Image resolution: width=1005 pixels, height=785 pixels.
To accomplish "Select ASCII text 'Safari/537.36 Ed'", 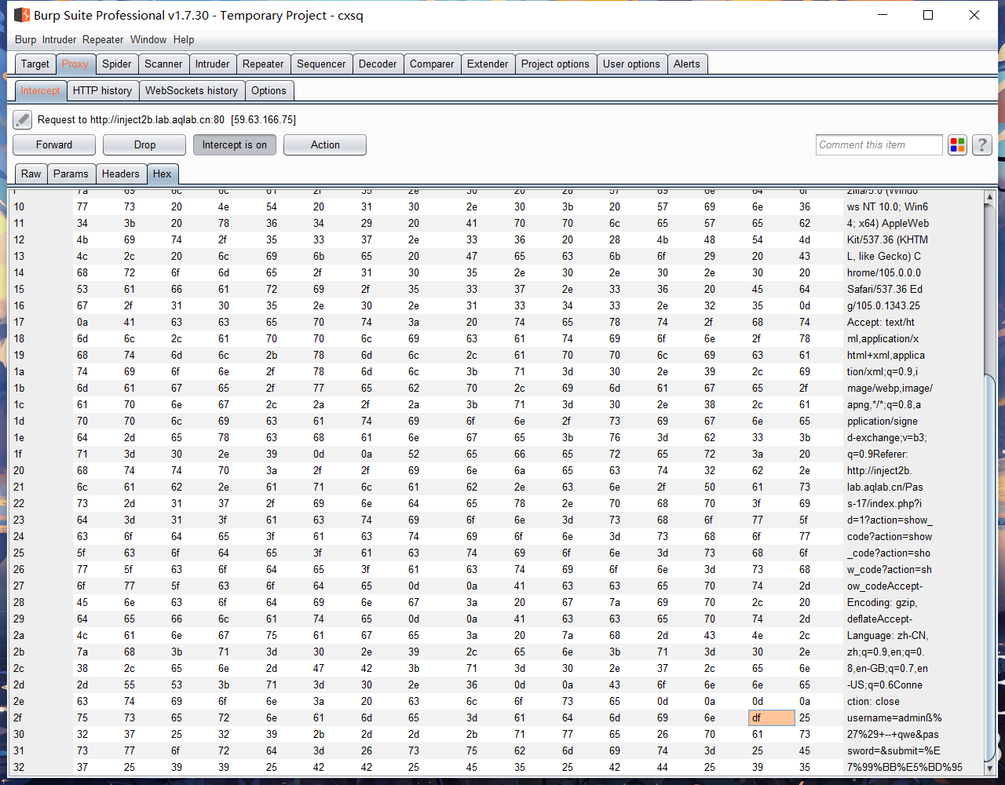I will point(886,289).
